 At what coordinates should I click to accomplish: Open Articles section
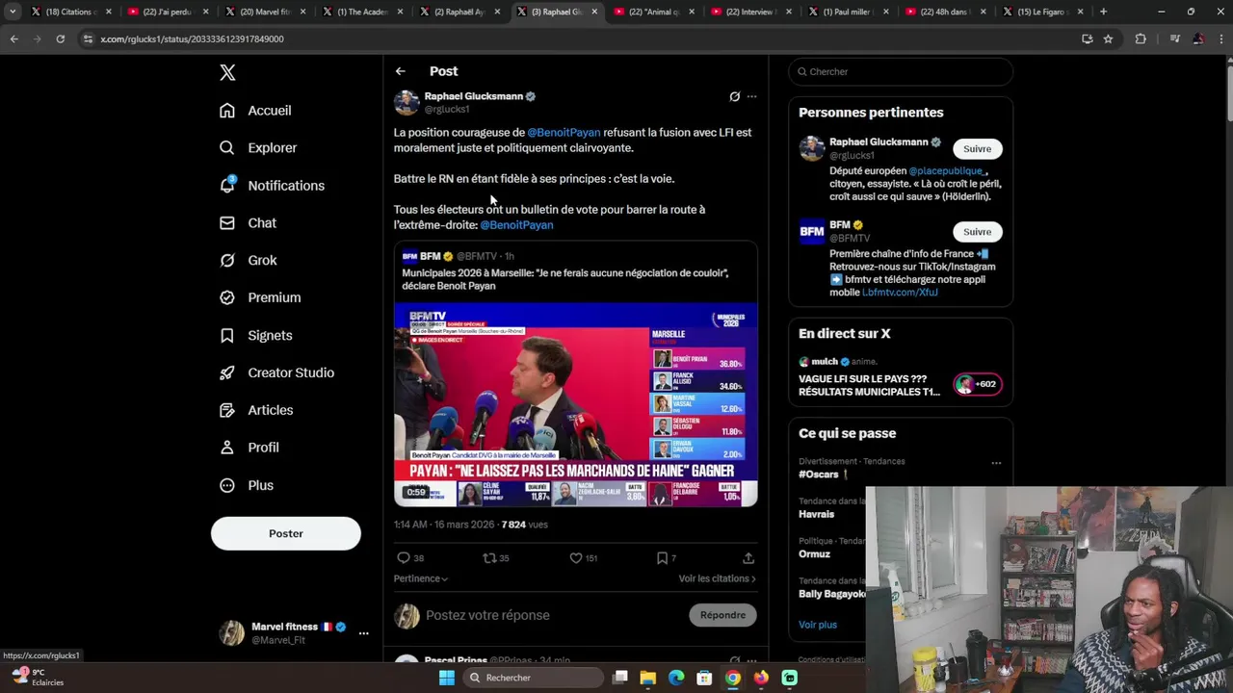(x=256, y=410)
